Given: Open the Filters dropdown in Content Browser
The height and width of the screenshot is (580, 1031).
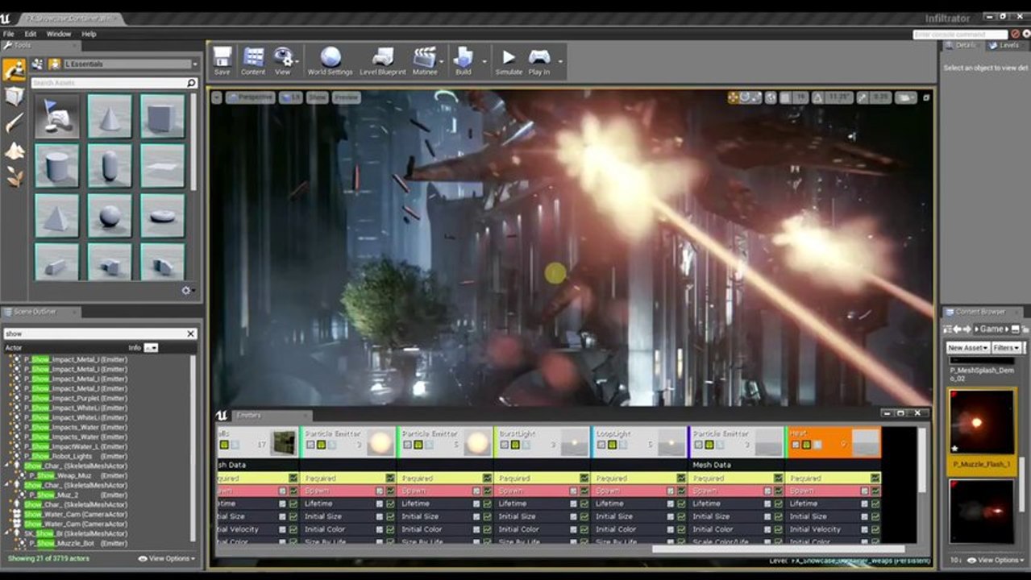Looking at the screenshot, I should (x=1006, y=348).
